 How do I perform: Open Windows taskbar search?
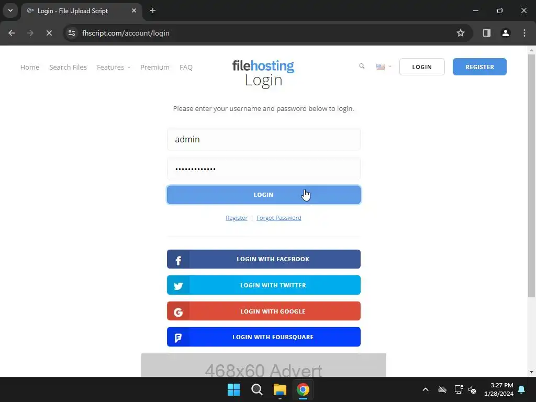[256, 389]
